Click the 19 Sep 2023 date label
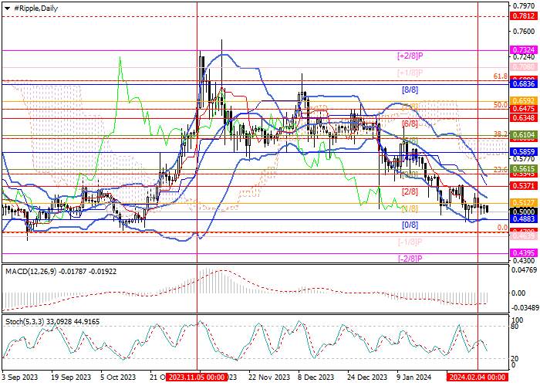 [71, 377]
